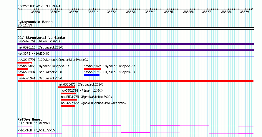Click the 38868k ruler tick label
The width and height of the screenshot is (262, 137).
(x=36, y=12)
